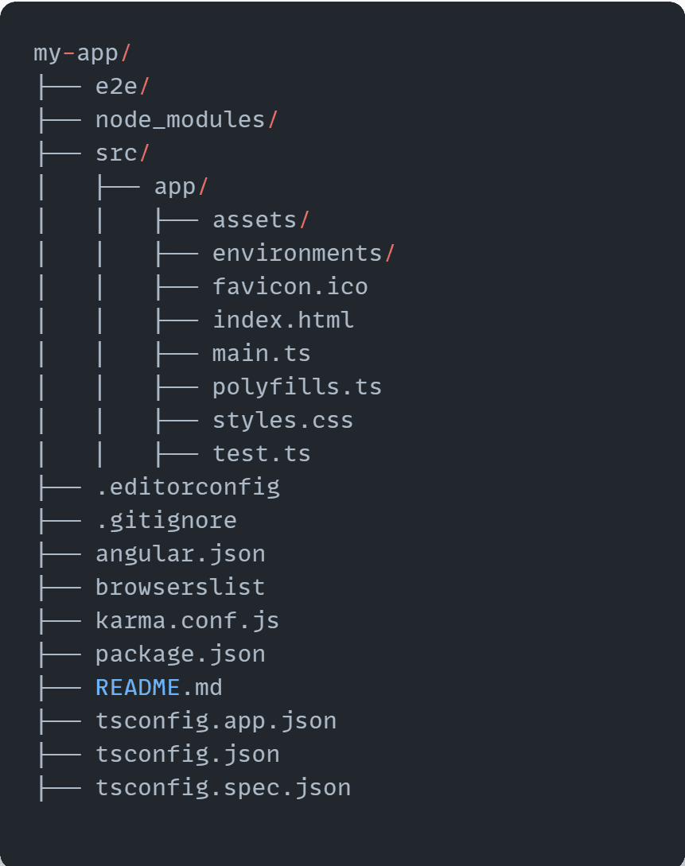Open karma.conf.js file

click(187, 620)
